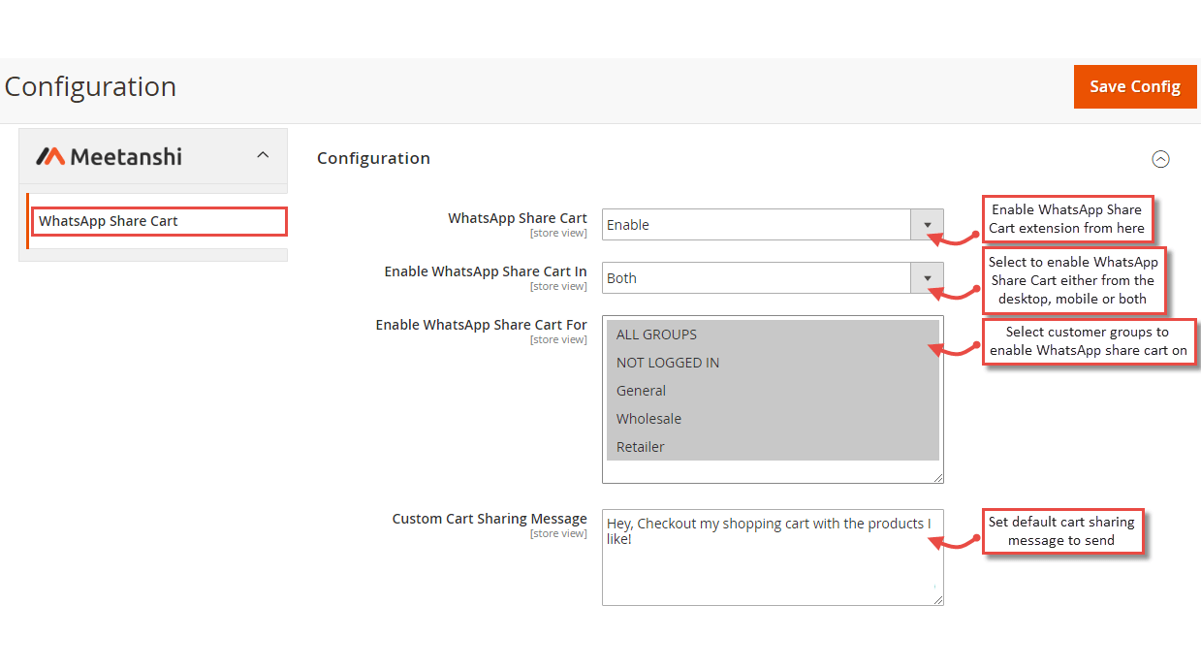The height and width of the screenshot is (669, 1201).
Task: Open the WhatsApp Share Cart Enable dropdown
Action: click(773, 225)
